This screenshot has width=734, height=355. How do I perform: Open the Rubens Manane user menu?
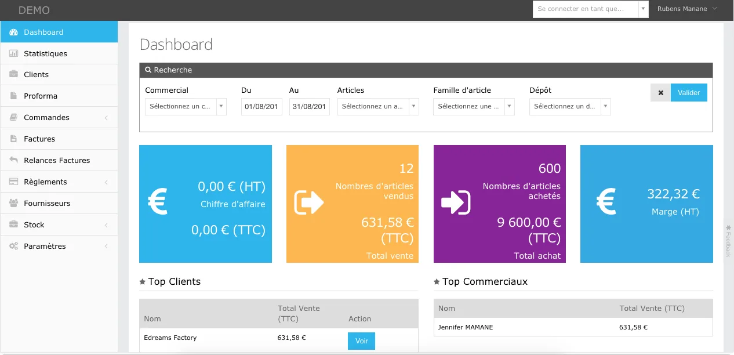[687, 9]
